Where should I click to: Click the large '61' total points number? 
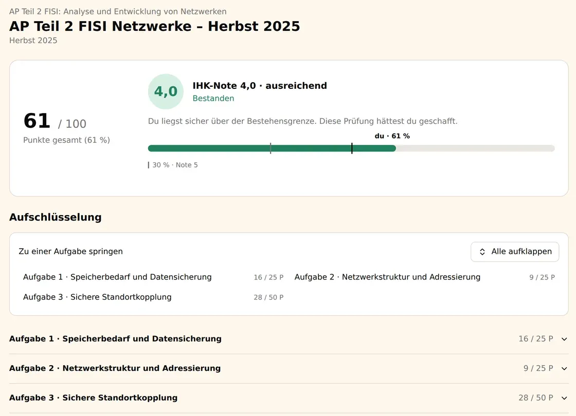click(x=37, y=121)
